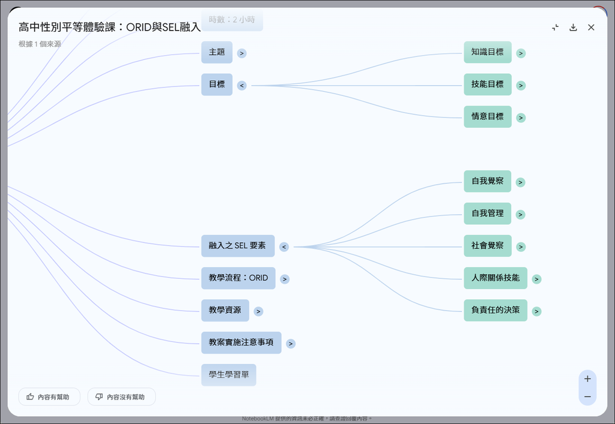Zoom out with the minus button
Image resolution: width=615 pixels, height=424 pixels.
pyautogui.click(x=587, y=396)
